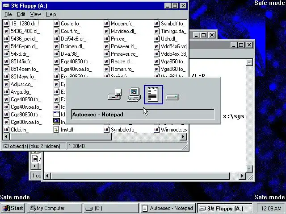Click the Cga40woa.fo_ file name
The height and width of the screenshot is (214, 286).
click(26, 107)
